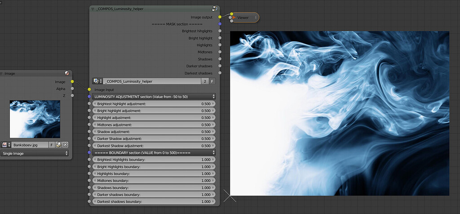Screen dimensions: 460x214
Task: Click the Image node title text
Action: coord(10,74)
